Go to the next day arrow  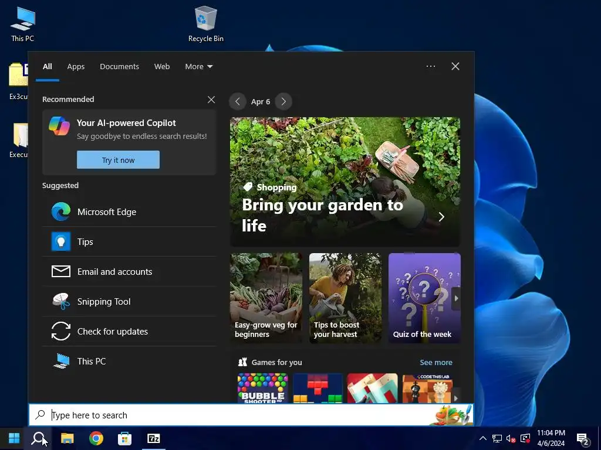(283, 101)
